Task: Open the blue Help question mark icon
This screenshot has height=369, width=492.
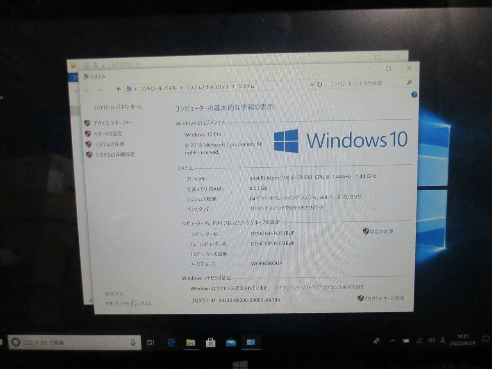Action: 414,95
